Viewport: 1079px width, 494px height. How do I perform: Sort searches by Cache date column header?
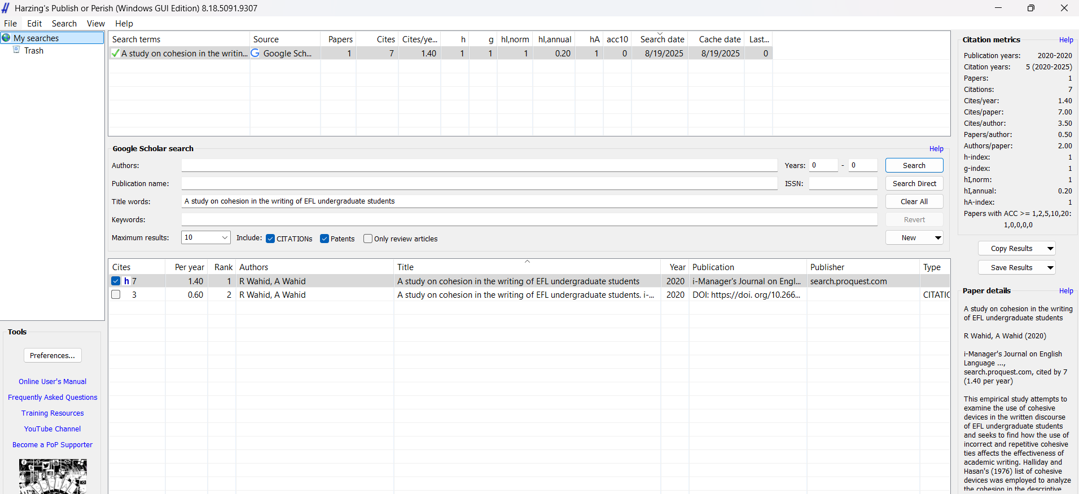(717, 39)
